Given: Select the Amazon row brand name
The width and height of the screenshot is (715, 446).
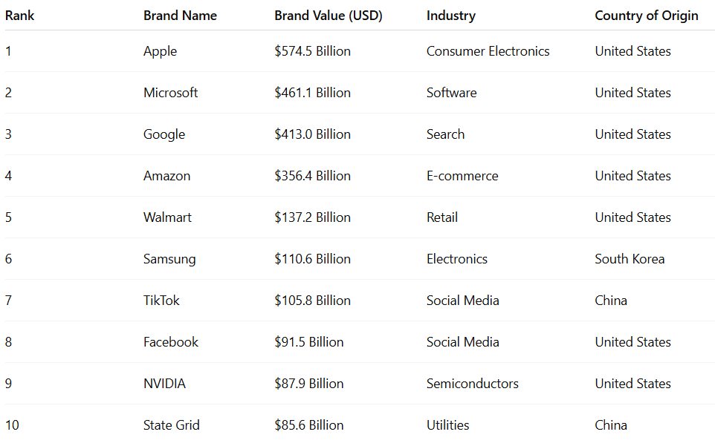Looking at the screenshot, I should [x=166, y=176].
